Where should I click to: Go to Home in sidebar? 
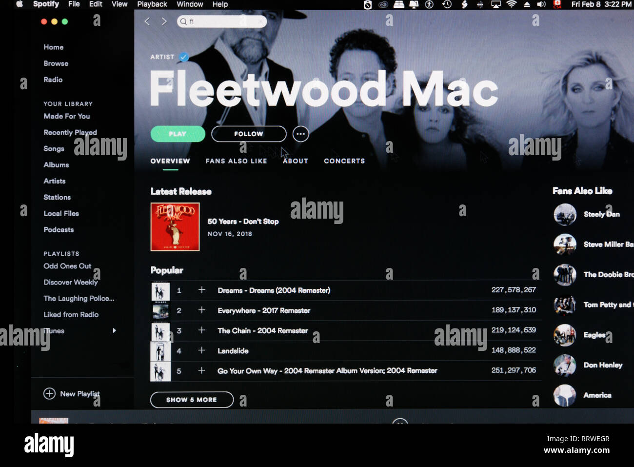[54, 47]
